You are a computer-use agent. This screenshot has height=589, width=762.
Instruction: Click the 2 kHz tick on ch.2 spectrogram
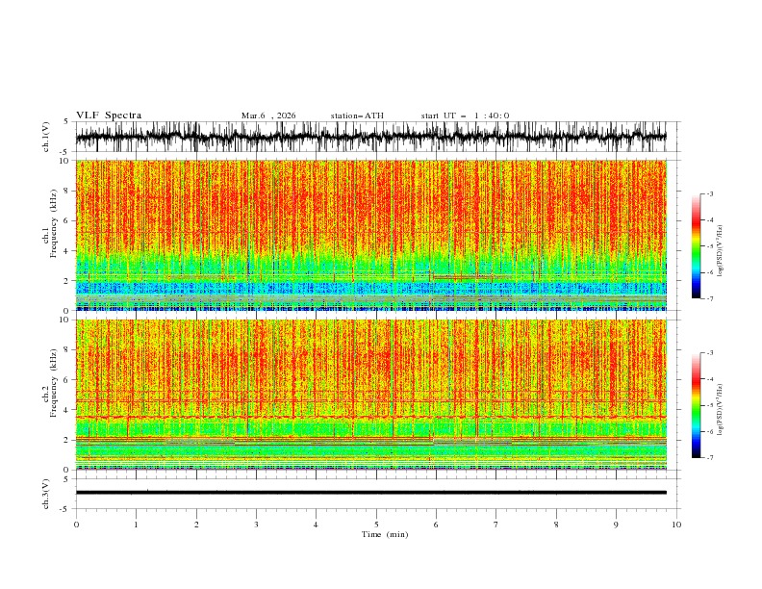[x=67, y=440]
